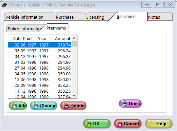
Task: Select the row dated 04 05 1998
Action: click(x=40, y=74)
